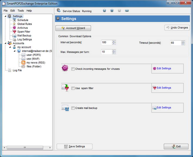Open the Edit menu

coord(13,11)
